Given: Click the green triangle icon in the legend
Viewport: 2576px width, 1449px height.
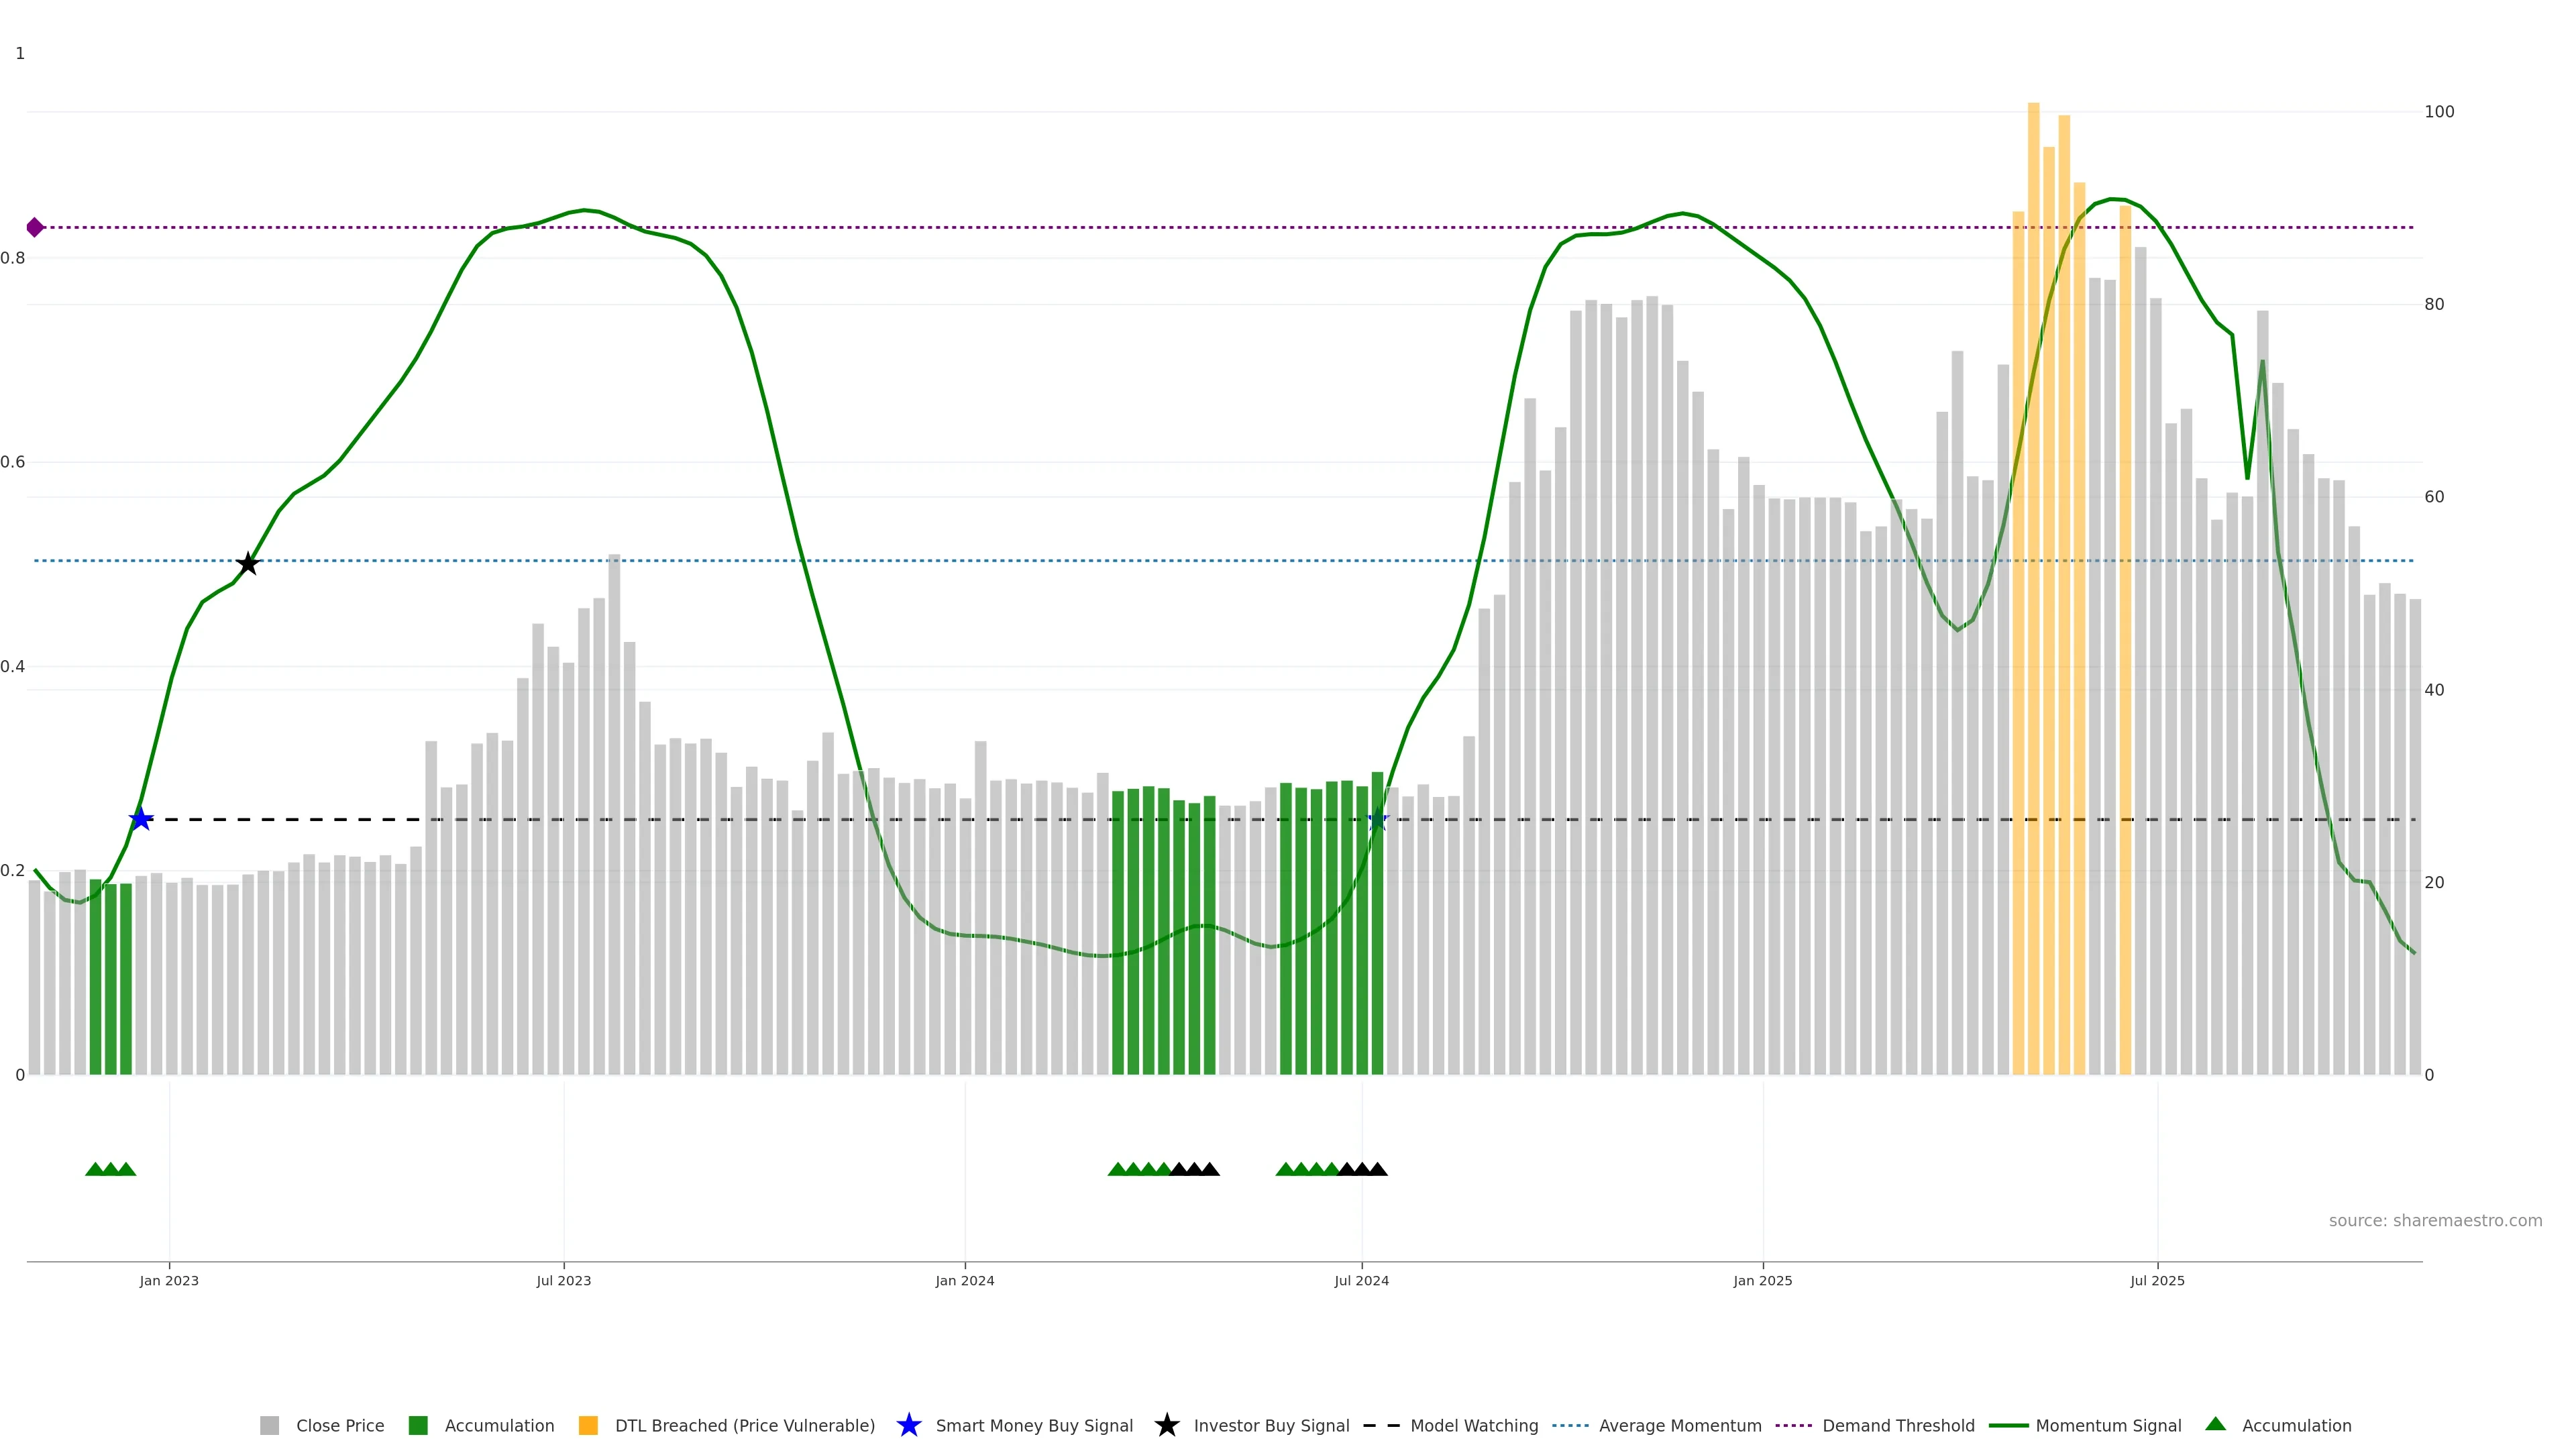Looking at the screenshot, I should pos(2215,1424).
